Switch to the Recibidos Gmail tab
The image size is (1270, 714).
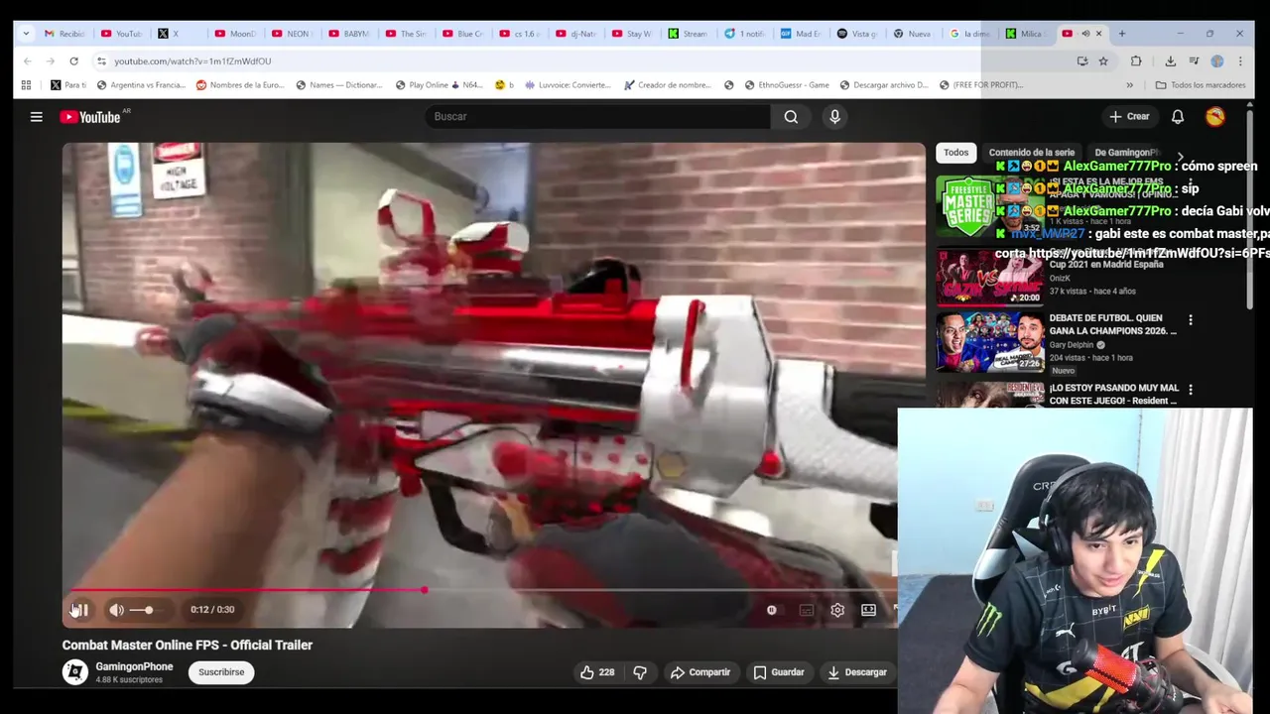pos(63,34)
